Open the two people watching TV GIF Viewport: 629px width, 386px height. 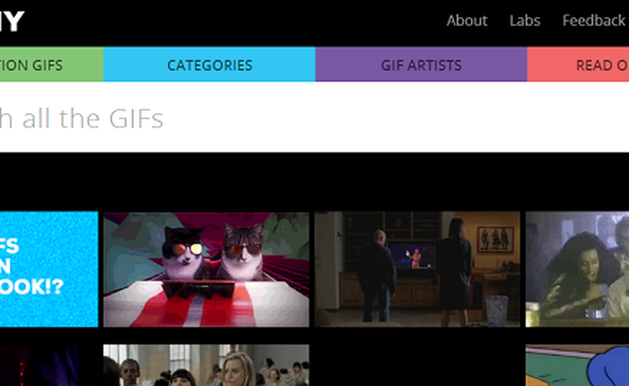click(x=417, y=269)
